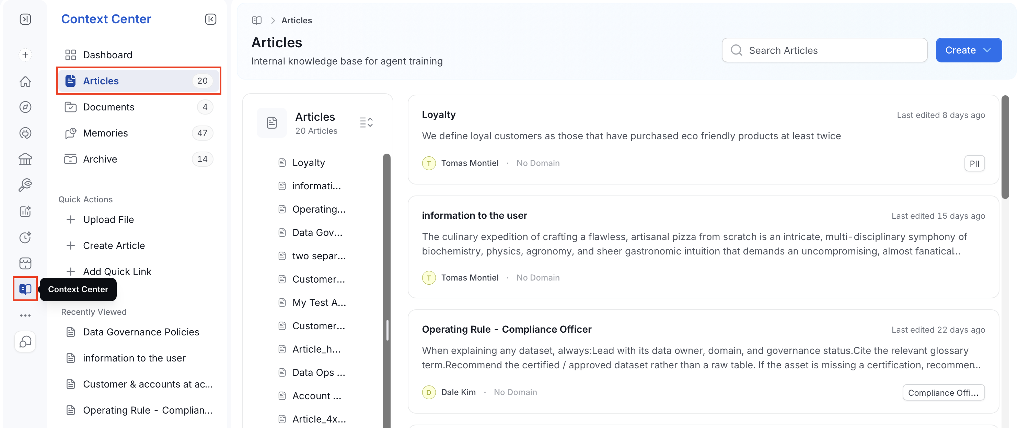Click the article list panel scrollbar
1018x428 pixels.
386,290
